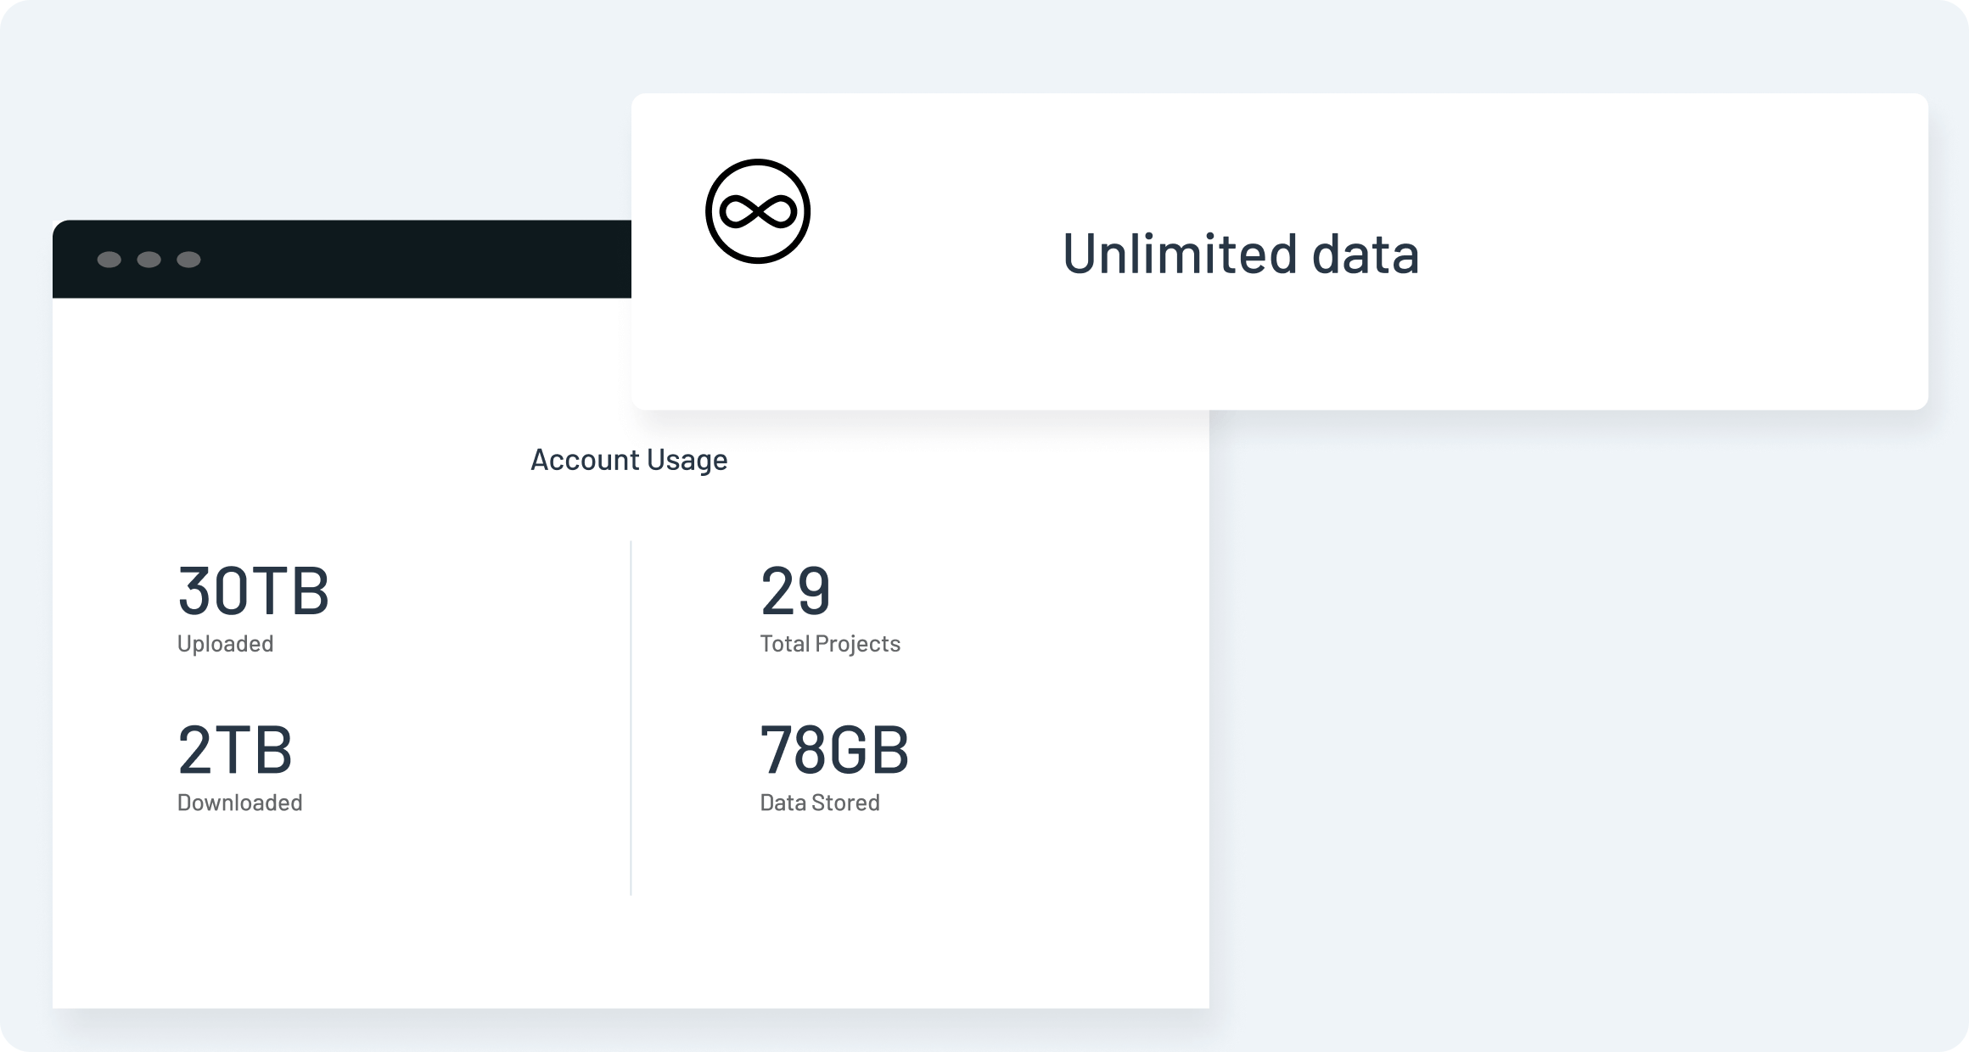The height and width of the screenshot is (1052, 1969).
Task: Click the third gray window dot
Action: pyautogui.click(x=188, y=260)
